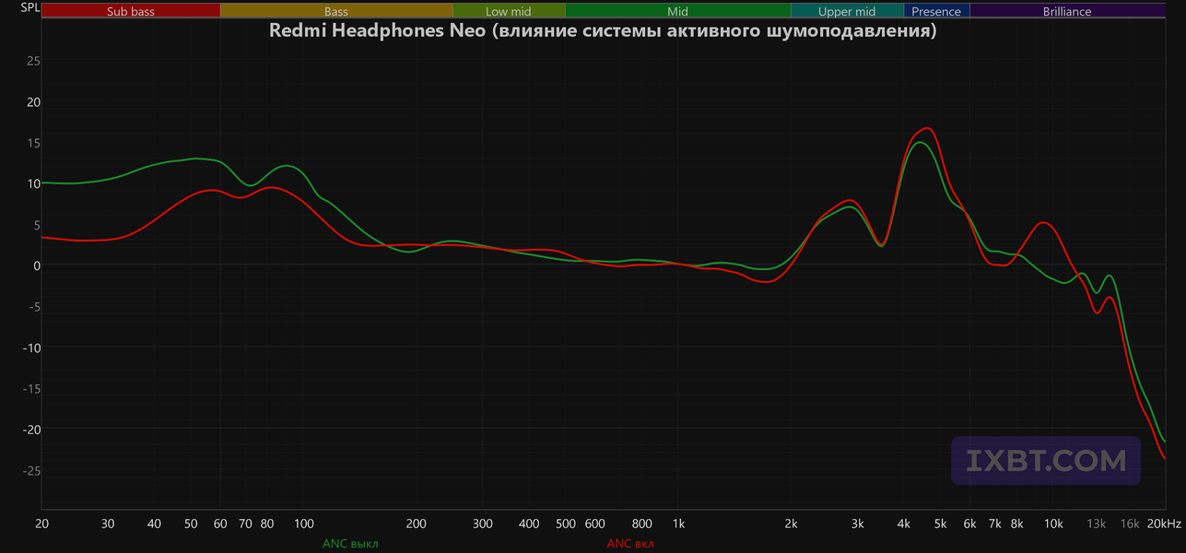This screenshot has width=1186, height=553.
Task: Click the 3k frequency axis label
Action: (857, 524)
